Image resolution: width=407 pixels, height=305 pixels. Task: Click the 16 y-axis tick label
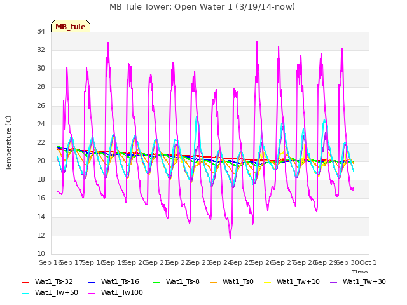pos(41,198)
